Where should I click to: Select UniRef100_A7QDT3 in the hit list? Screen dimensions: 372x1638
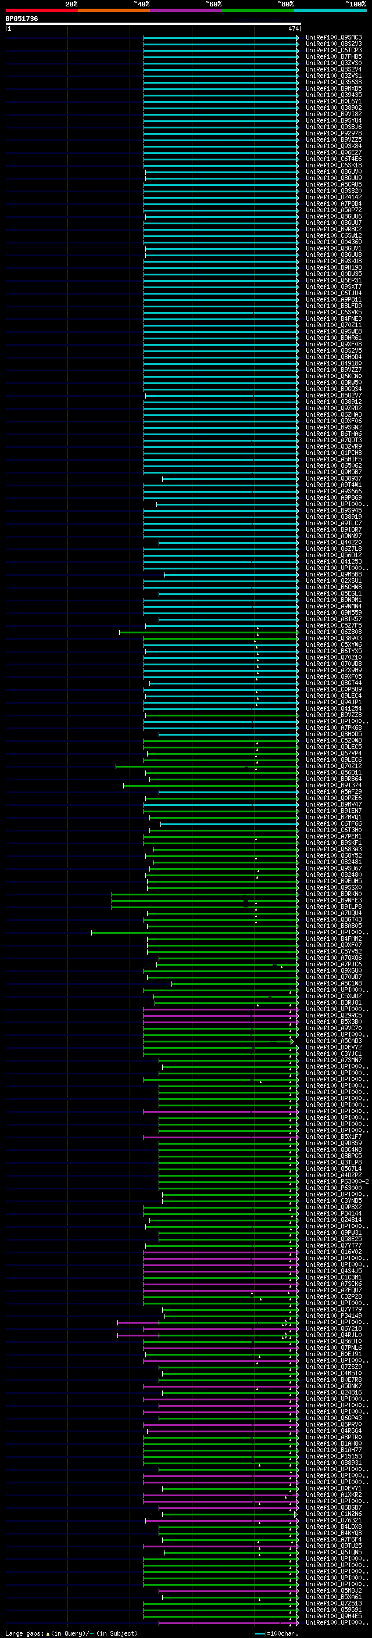[334, 440]
